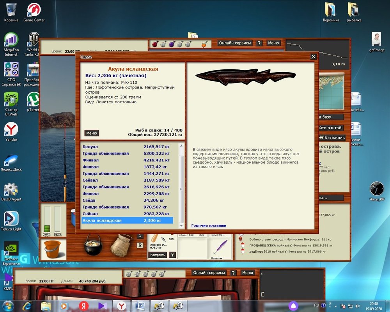Screen dimensions: 390x312
Task: Open the black bait cauldron
Action: tap(93, 244)
